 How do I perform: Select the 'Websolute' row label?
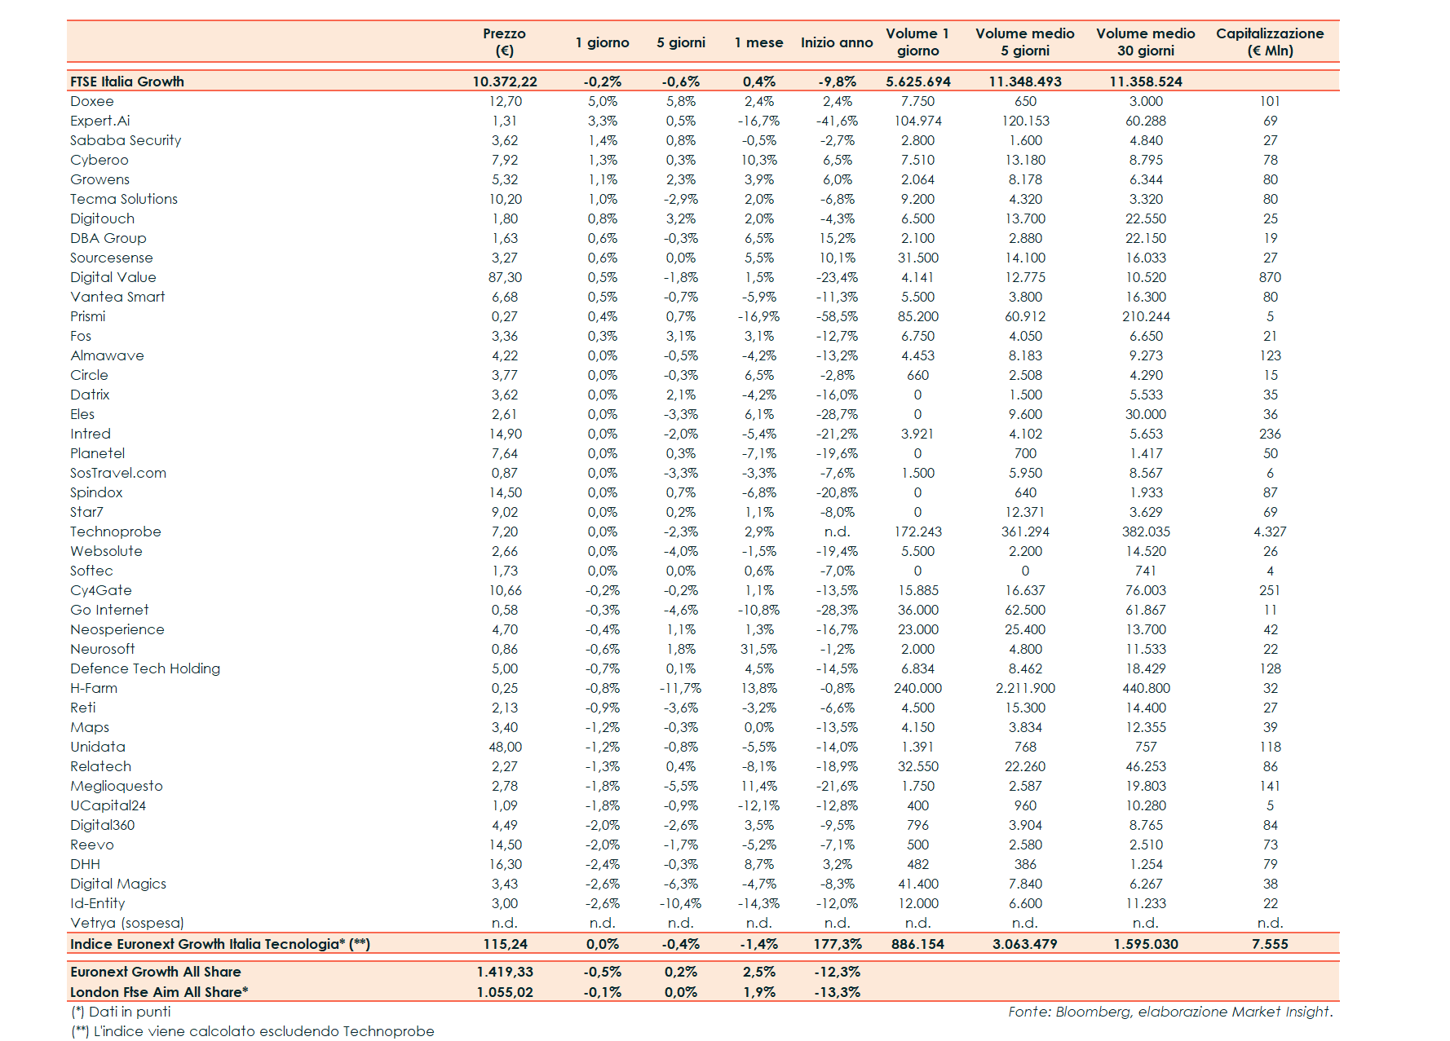click(106, 551)
